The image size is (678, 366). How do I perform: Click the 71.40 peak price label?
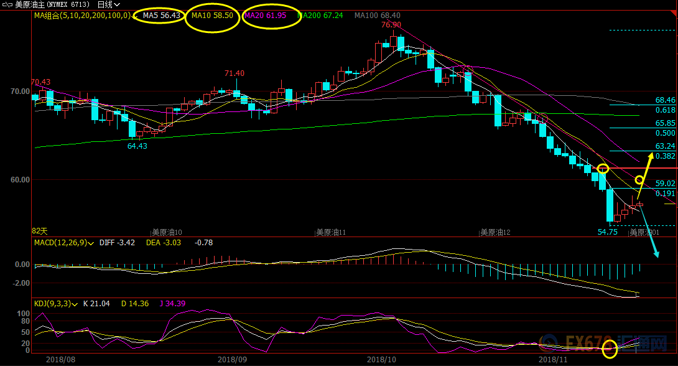[235, 73]
